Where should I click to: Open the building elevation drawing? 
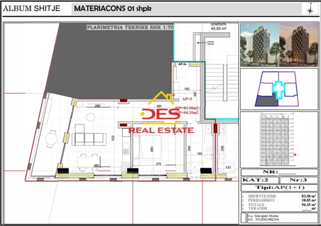point(278,140)
